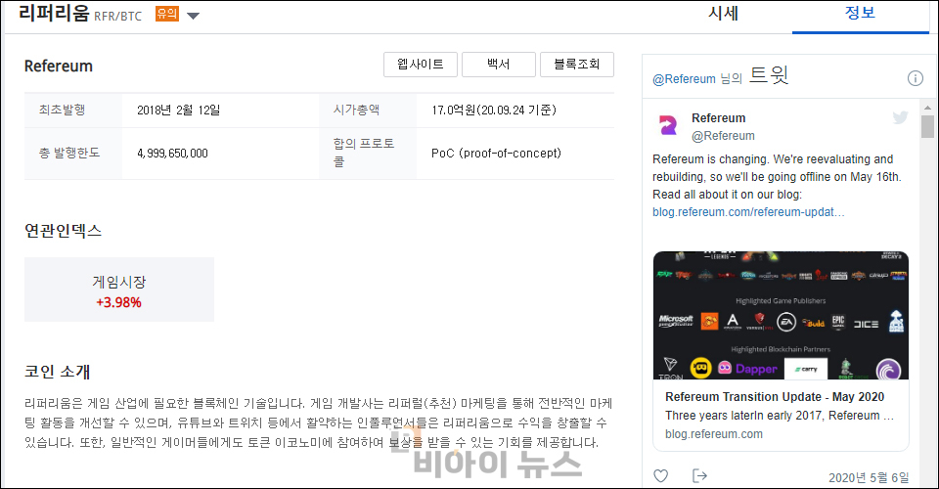Open the coin selector dropdown arrow
The image size is (939, 489).
pos(193,16)
